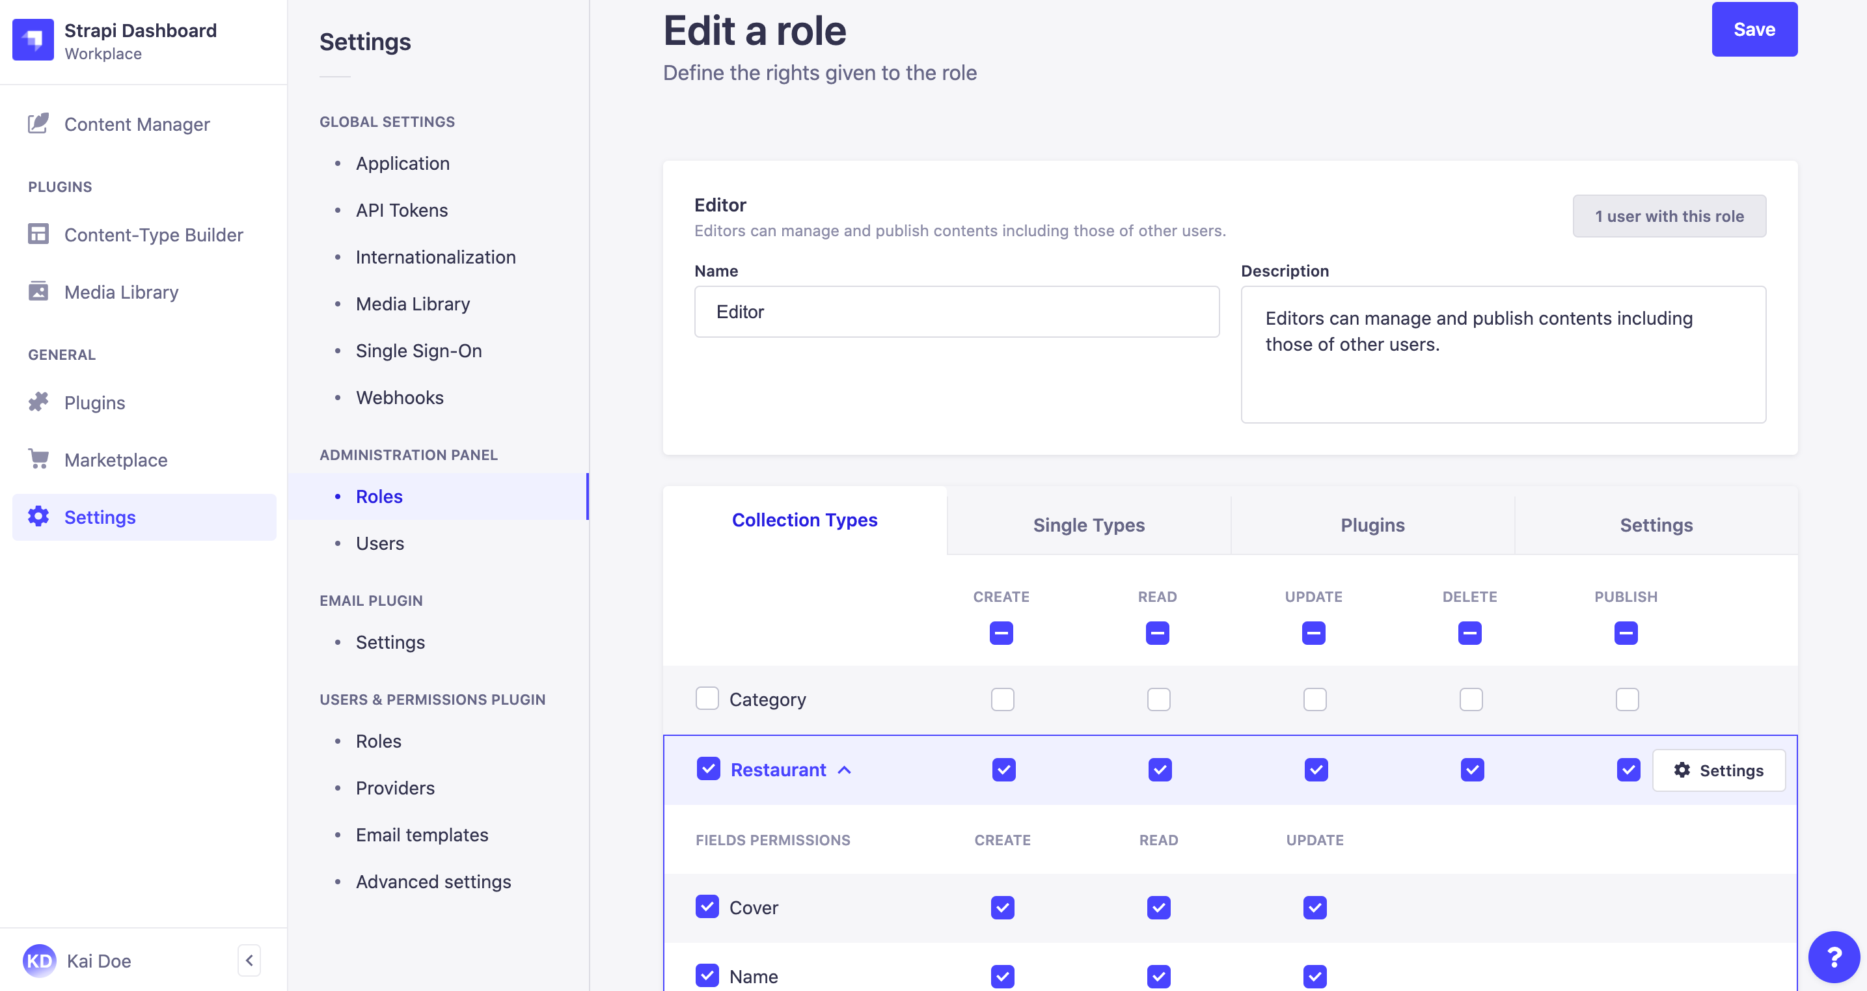Switch to the Single Types tab

[x=1090, y=524]
